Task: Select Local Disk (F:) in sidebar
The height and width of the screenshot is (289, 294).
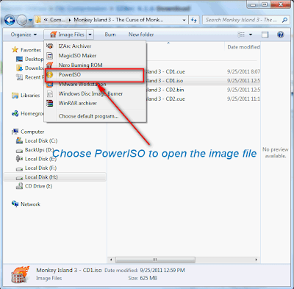Action: [x=36, y=168]
